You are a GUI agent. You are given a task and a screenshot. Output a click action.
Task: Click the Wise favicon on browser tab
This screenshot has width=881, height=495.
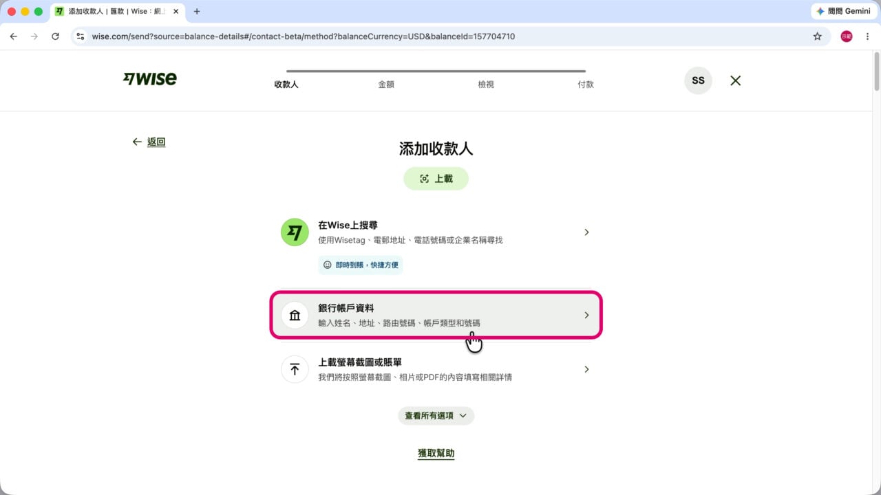pyautogui.click(x=60, y=12)
